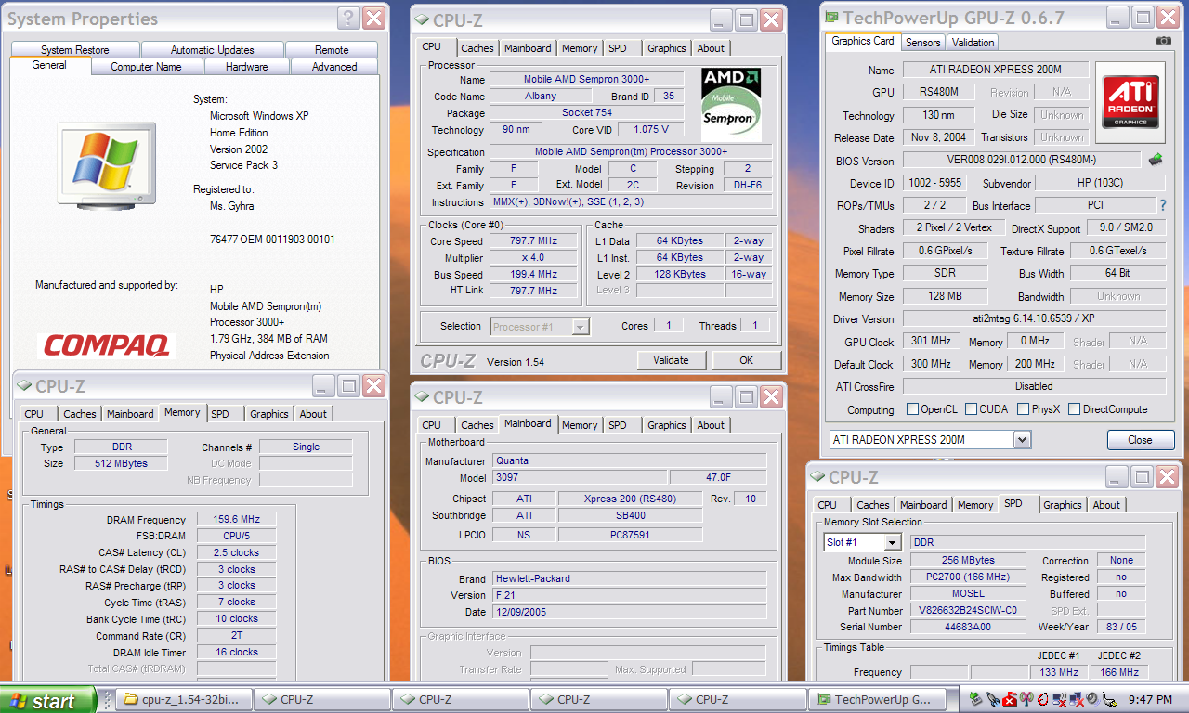Click the Close button in GPU-Z
This screenshot has width=1189, height=713.
point(1140,440)
